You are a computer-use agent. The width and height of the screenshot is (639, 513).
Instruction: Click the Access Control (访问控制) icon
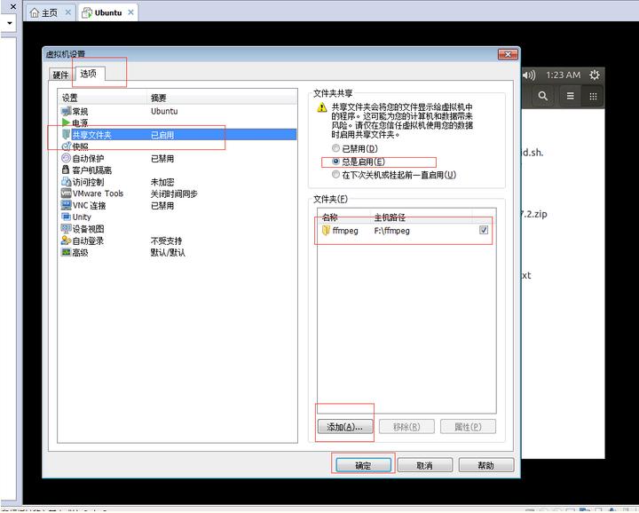[x=66, y=182]
